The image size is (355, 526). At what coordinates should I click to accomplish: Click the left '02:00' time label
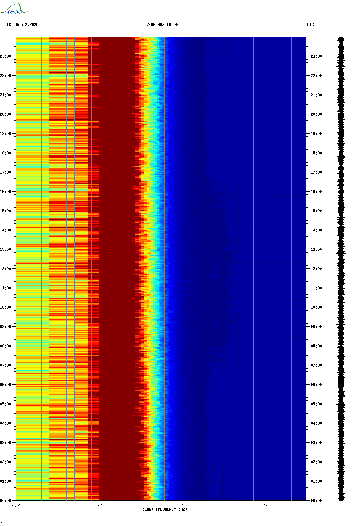[5, 462]
